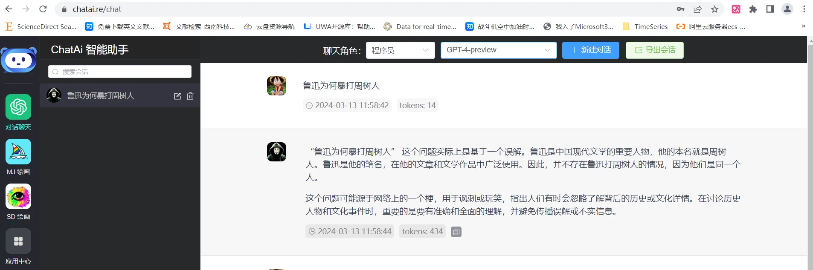Image resolution: width=813 pixels, height=270 pixels.
Task: Open the TimeSeries bookmark folder
Action: pos(645,26)
